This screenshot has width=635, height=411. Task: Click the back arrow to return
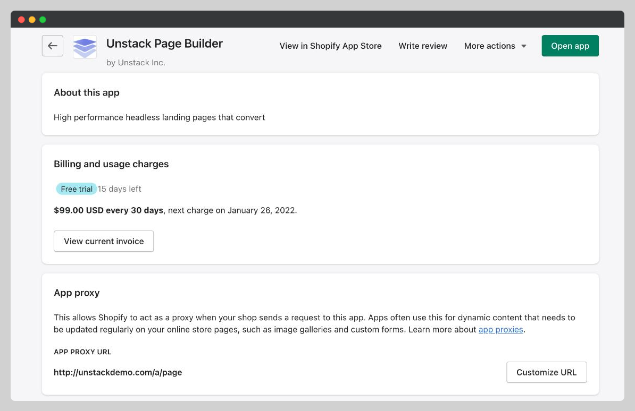click(52, 46)
